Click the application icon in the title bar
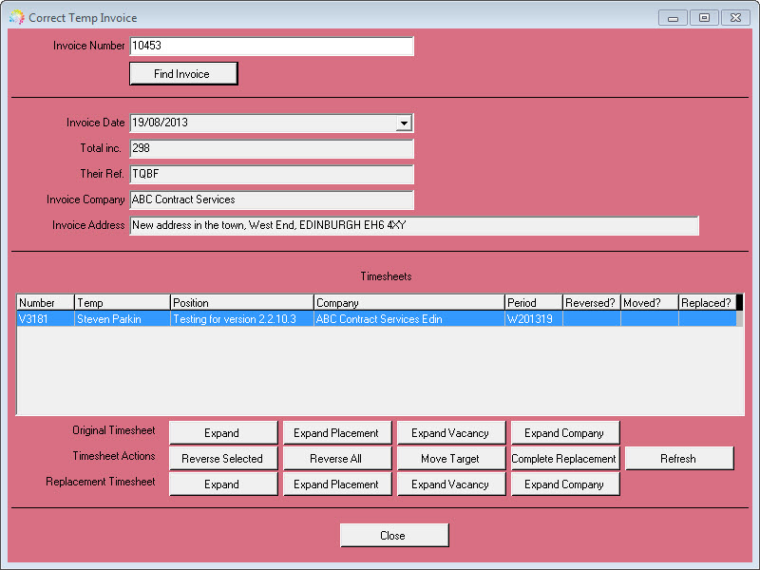Screen dimensions: 760x570 [x=17, y=18]
